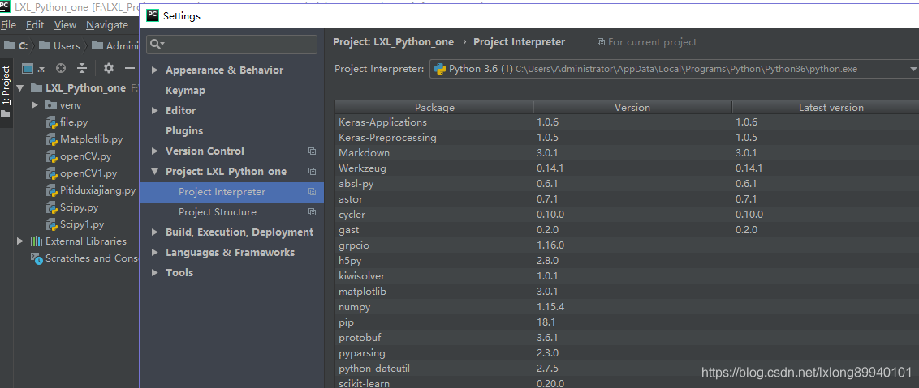919x388 pixels.
Task: Open the Project panel gear settings
Action: coord(109,69)
